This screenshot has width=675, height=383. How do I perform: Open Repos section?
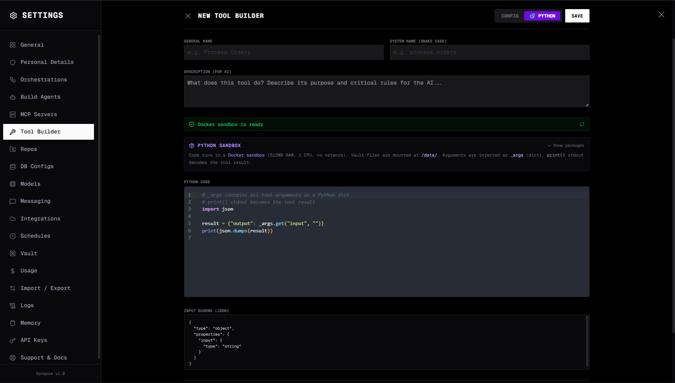click(x=49, y=149)
